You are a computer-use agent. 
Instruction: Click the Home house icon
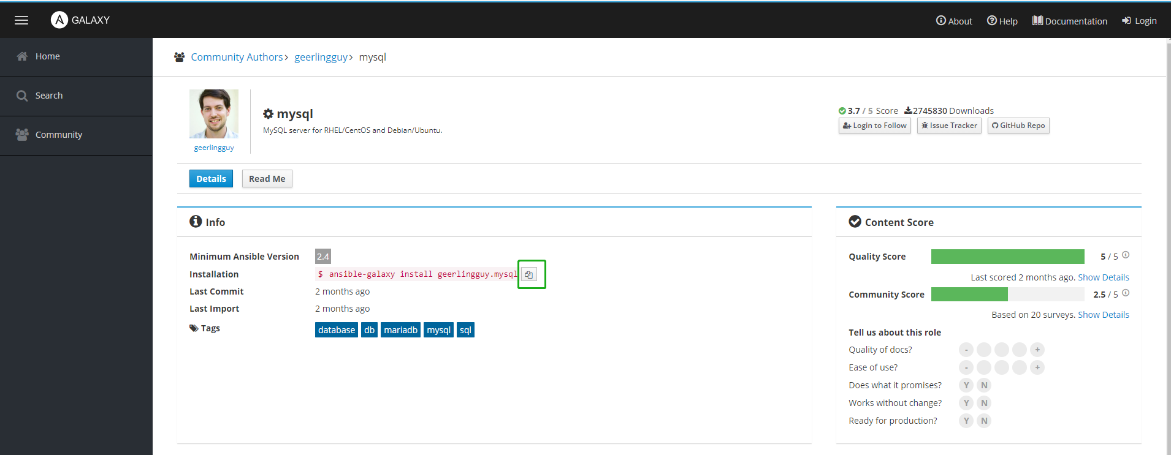22,56
